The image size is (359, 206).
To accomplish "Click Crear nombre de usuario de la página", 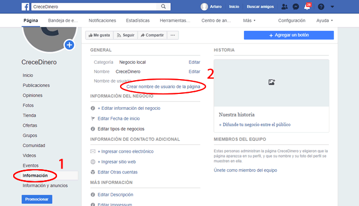I will 163,87.
